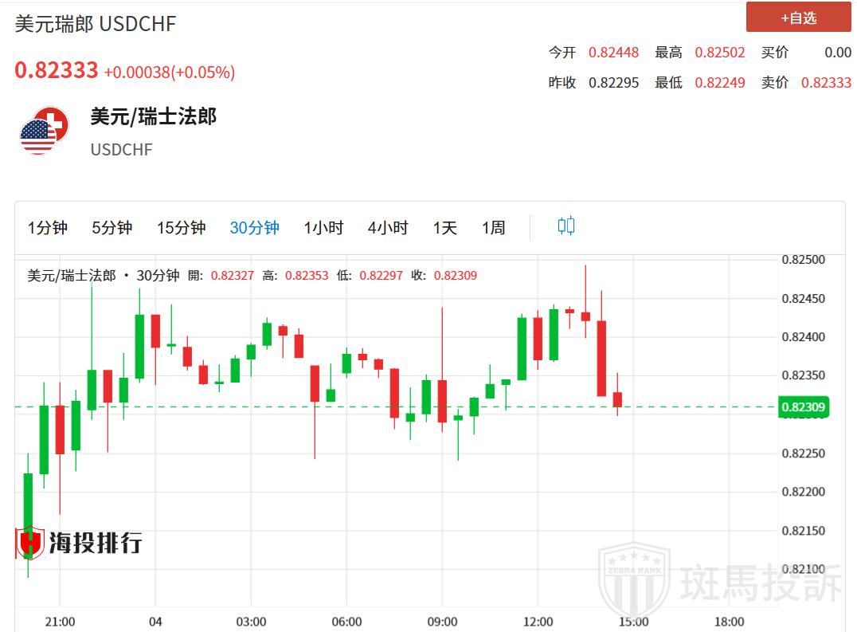
Task: Add USDCHF with the +自选 button
Action: 798,18
